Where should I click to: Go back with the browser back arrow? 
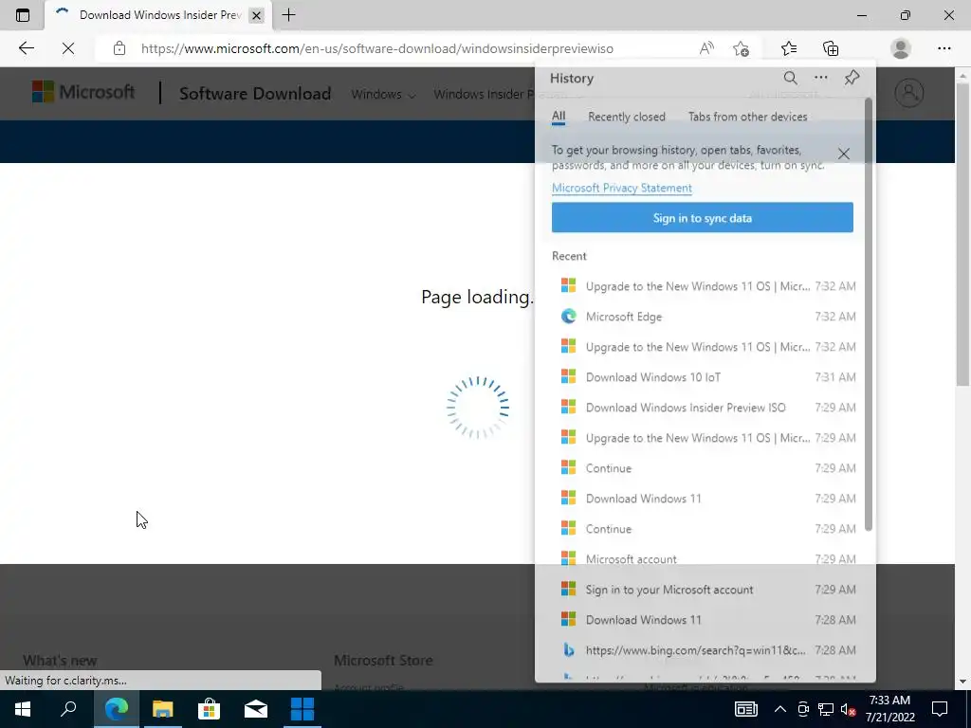[x=26, y=48]
